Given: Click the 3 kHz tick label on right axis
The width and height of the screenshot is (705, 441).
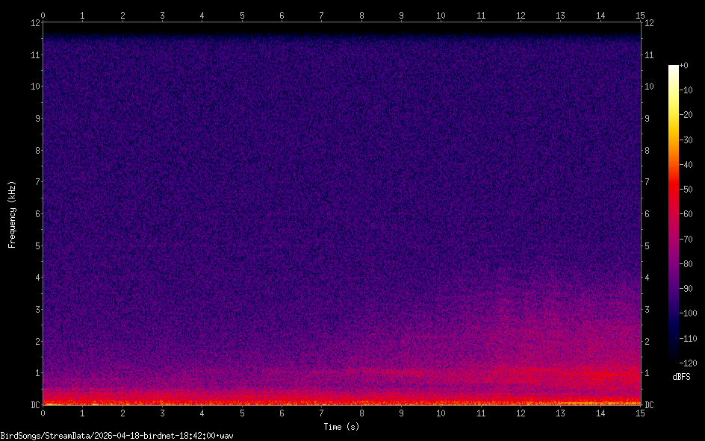Looking at the screenshot, I should [647, 310].
